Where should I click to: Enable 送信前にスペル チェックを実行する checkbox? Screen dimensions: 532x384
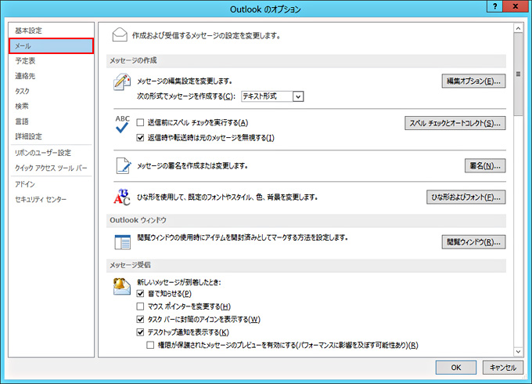click(x=141, y=123)
